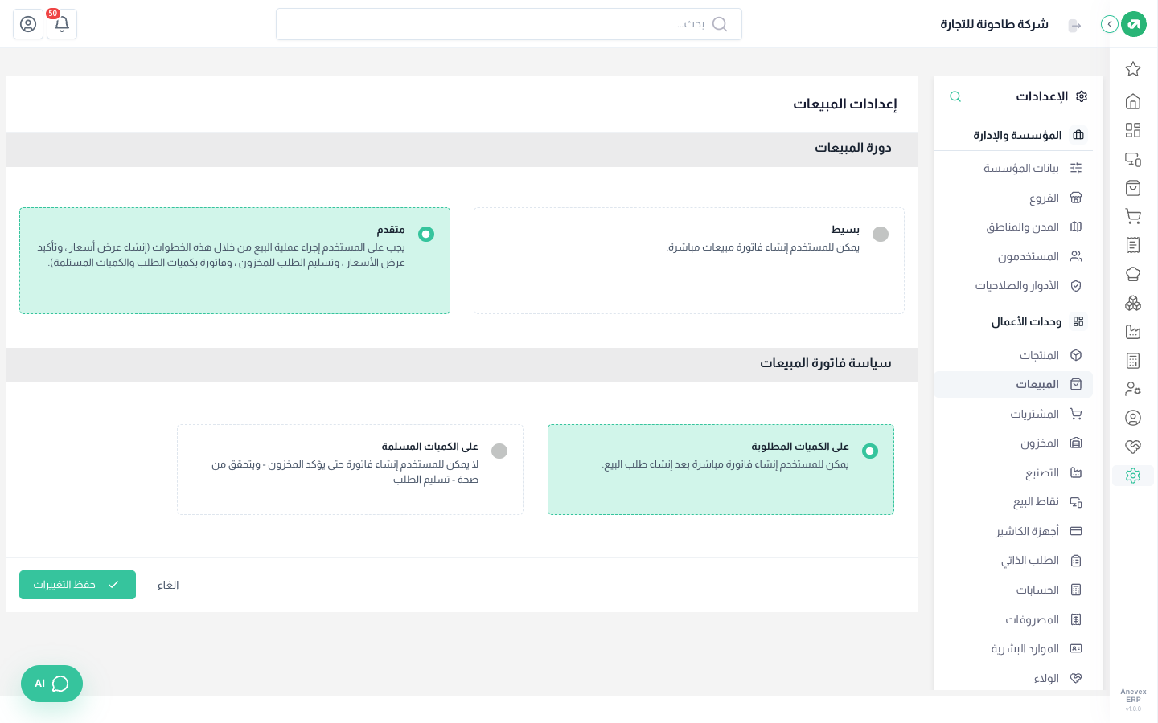Select the متقدم sales cycle radio

point(426,234)
